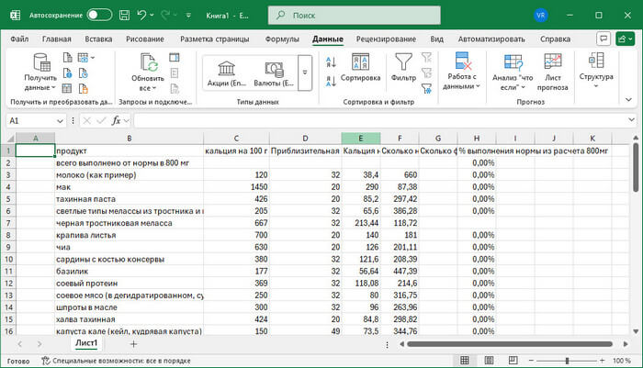The width and height of the screenshot is (643, 368).
Task: Add a new sheet with plus button
Action: click(133, 342)
